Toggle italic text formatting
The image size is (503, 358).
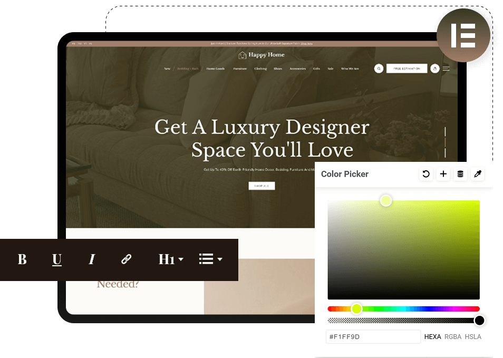click(x=92, y=259)
